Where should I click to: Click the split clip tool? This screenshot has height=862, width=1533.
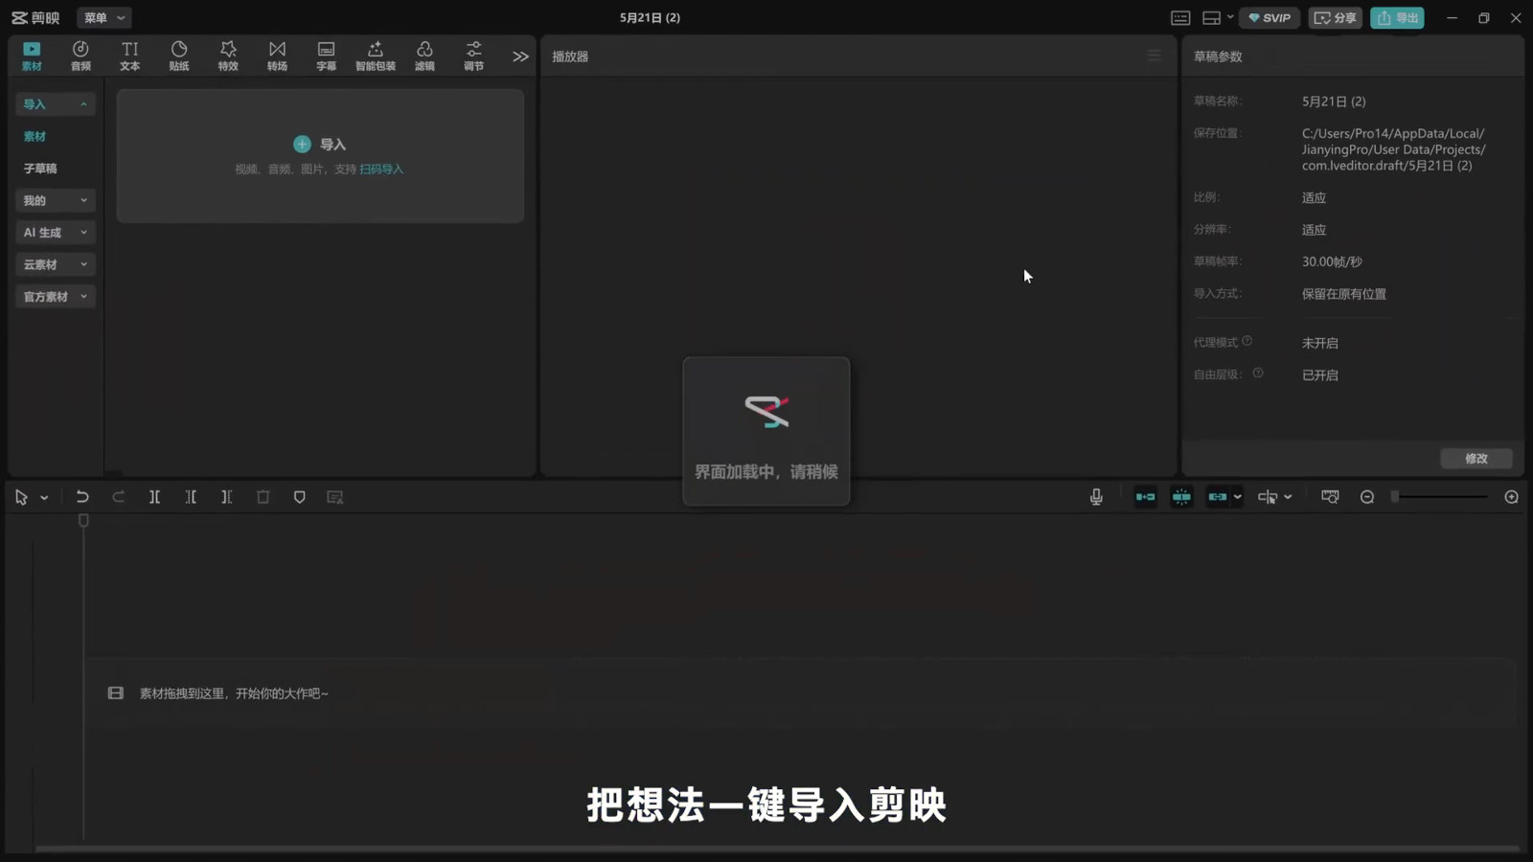coord(154,497)
